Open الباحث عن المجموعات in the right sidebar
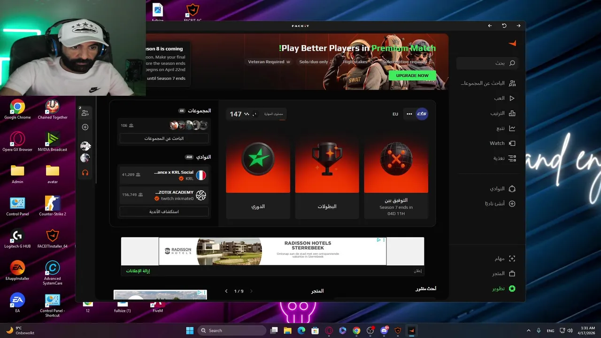 click(488, 83)
